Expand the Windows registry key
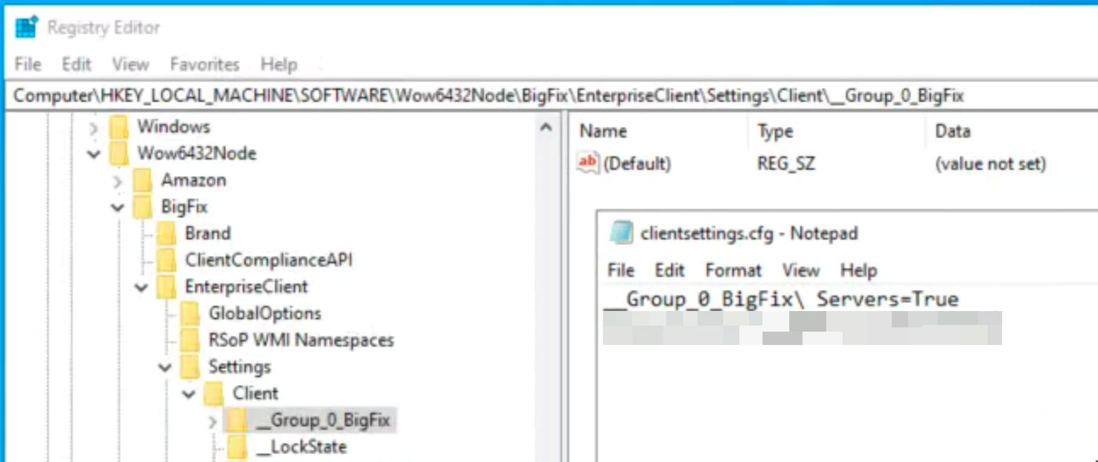1098x462 pixels. (93, 127)
